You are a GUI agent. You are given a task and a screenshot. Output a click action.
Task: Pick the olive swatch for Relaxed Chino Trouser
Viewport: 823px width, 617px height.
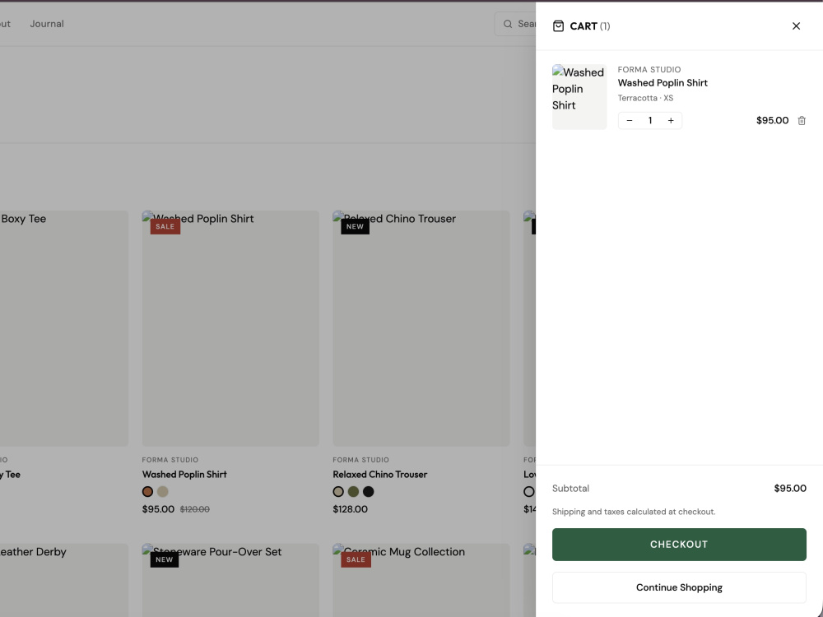click(353, 492)
